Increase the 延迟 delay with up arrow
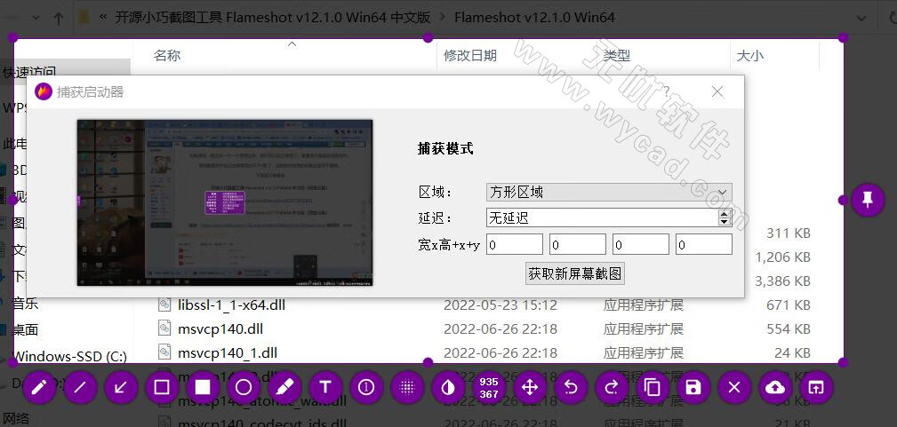This screenshot has height=427, width=897. pos(725,214)
